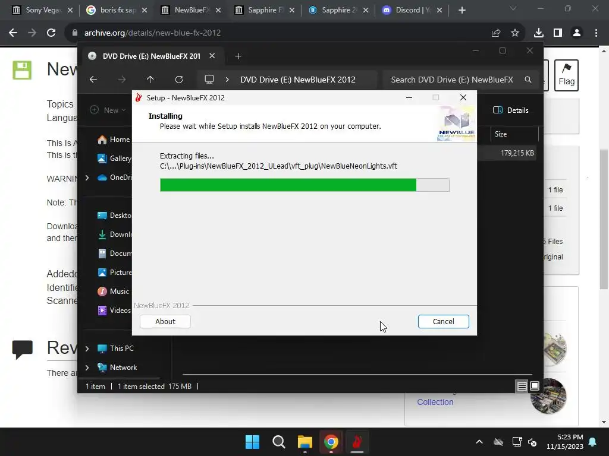Click the 179,215 KB file size cell
609x456 pixels.
click(517, 153)
